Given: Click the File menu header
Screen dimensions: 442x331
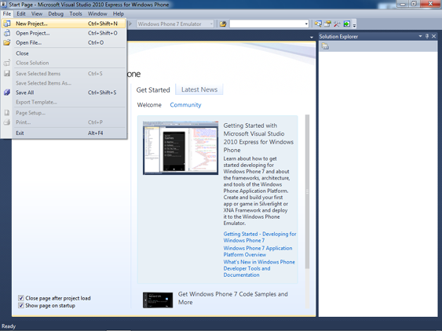Looking at the screenshot, I should 7,14.
